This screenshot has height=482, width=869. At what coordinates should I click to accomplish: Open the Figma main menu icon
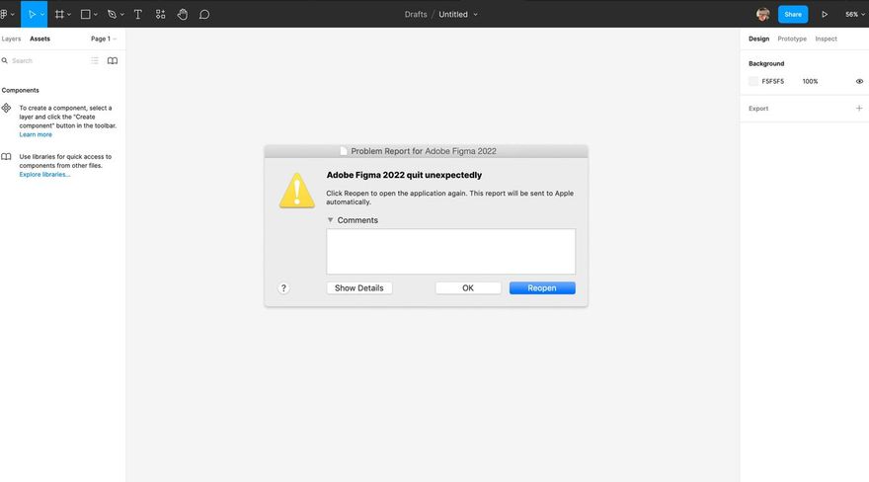(4, 15)
